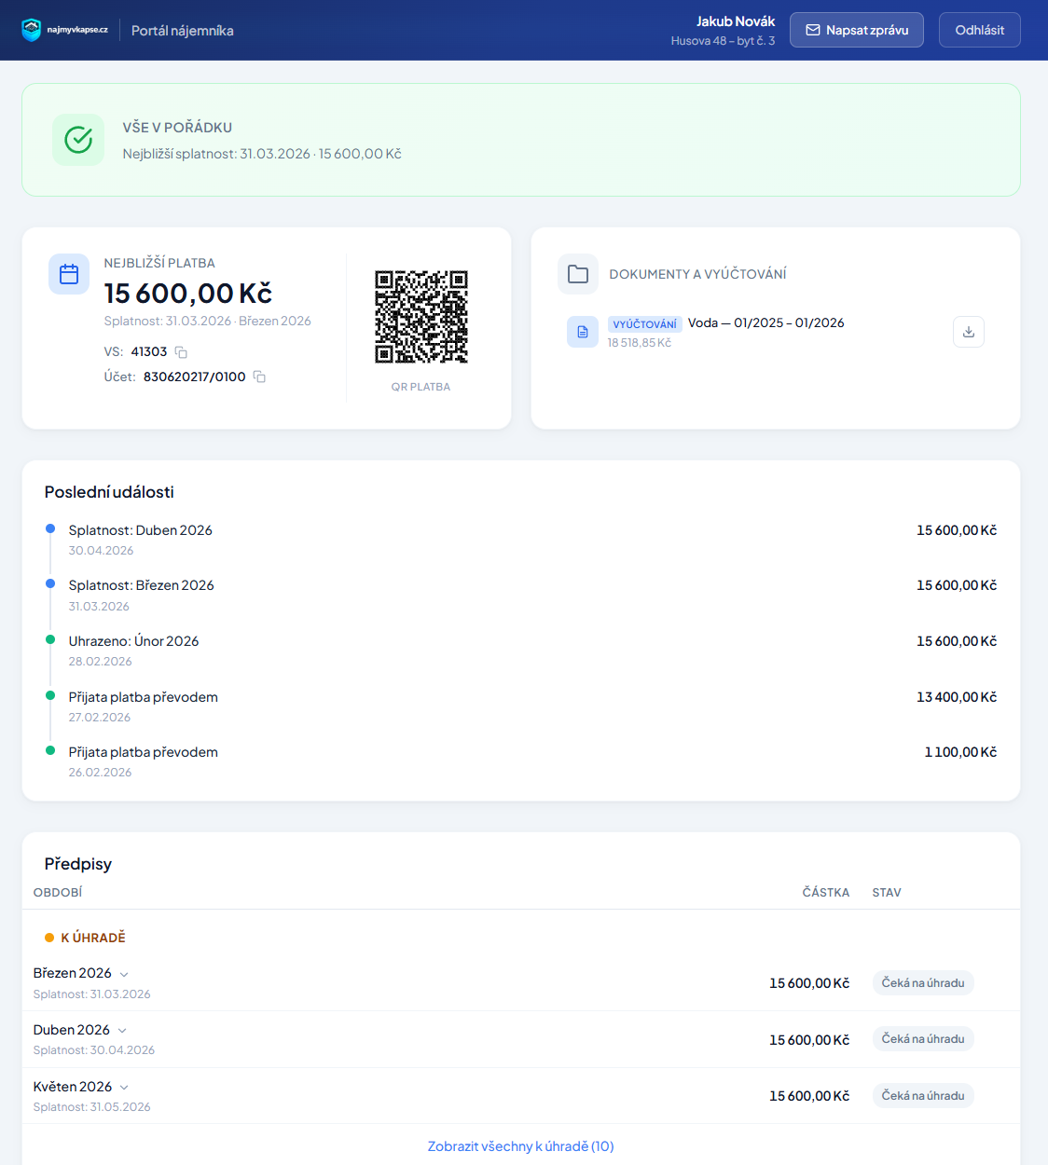The height and width of the screenshot is (1165, 1048).
Task: Click the calendar icon beside Nejbližší platba
Action: pyautogui.click(x=69, y=274)
